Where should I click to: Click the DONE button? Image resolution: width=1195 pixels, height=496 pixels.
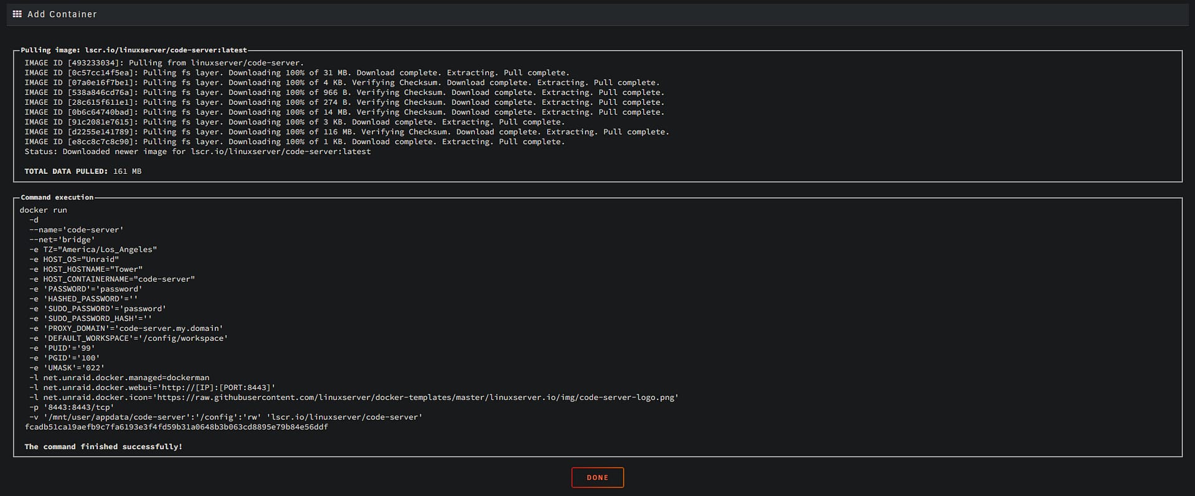tap(597, 477)
